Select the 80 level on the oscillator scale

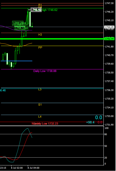[106, 134]
